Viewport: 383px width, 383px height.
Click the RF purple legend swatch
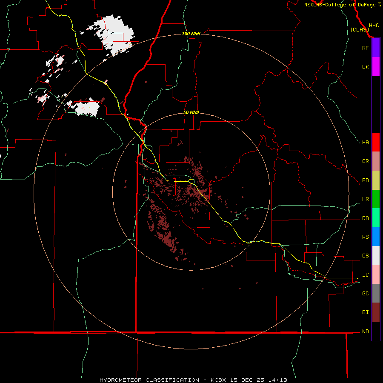[x=376, y=48]
